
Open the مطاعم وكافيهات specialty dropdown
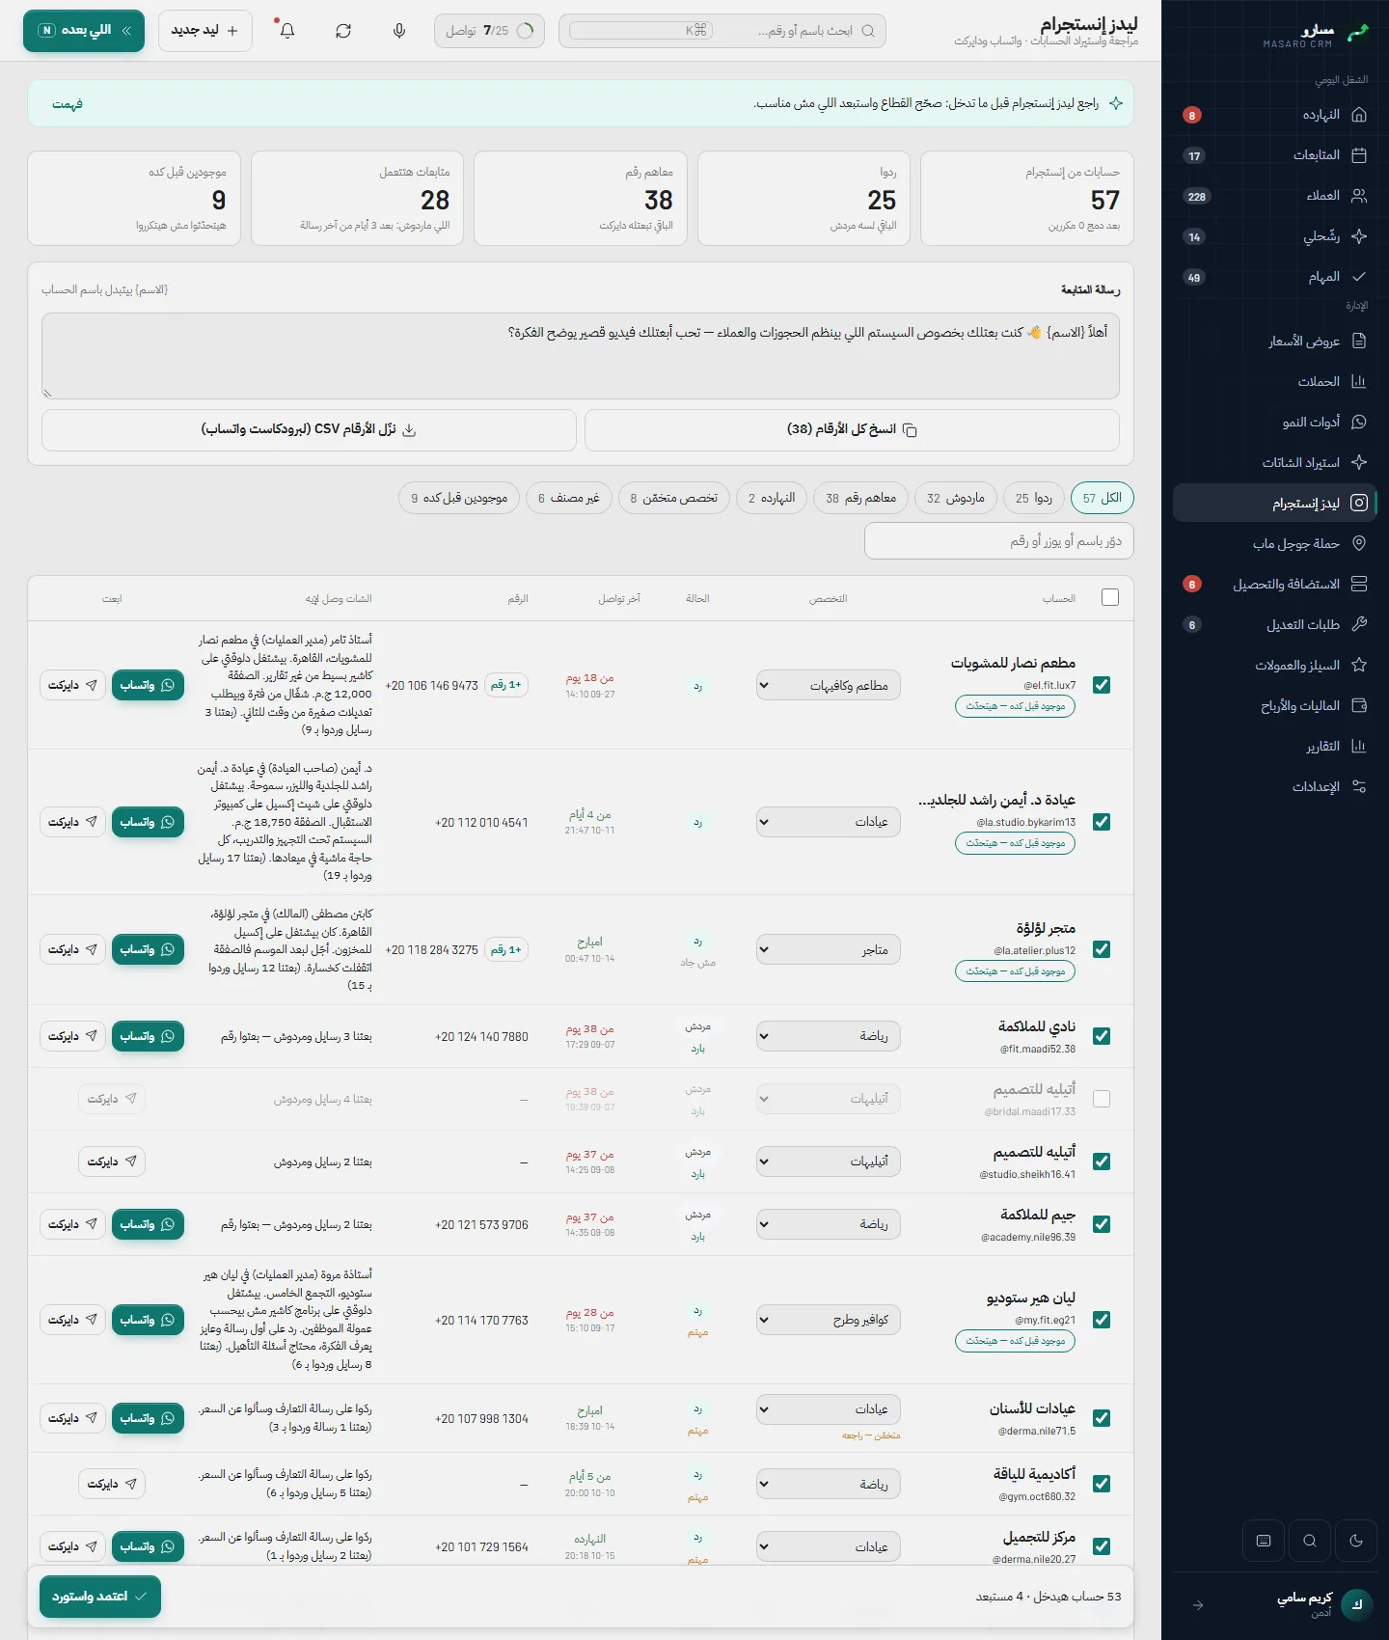829,686
